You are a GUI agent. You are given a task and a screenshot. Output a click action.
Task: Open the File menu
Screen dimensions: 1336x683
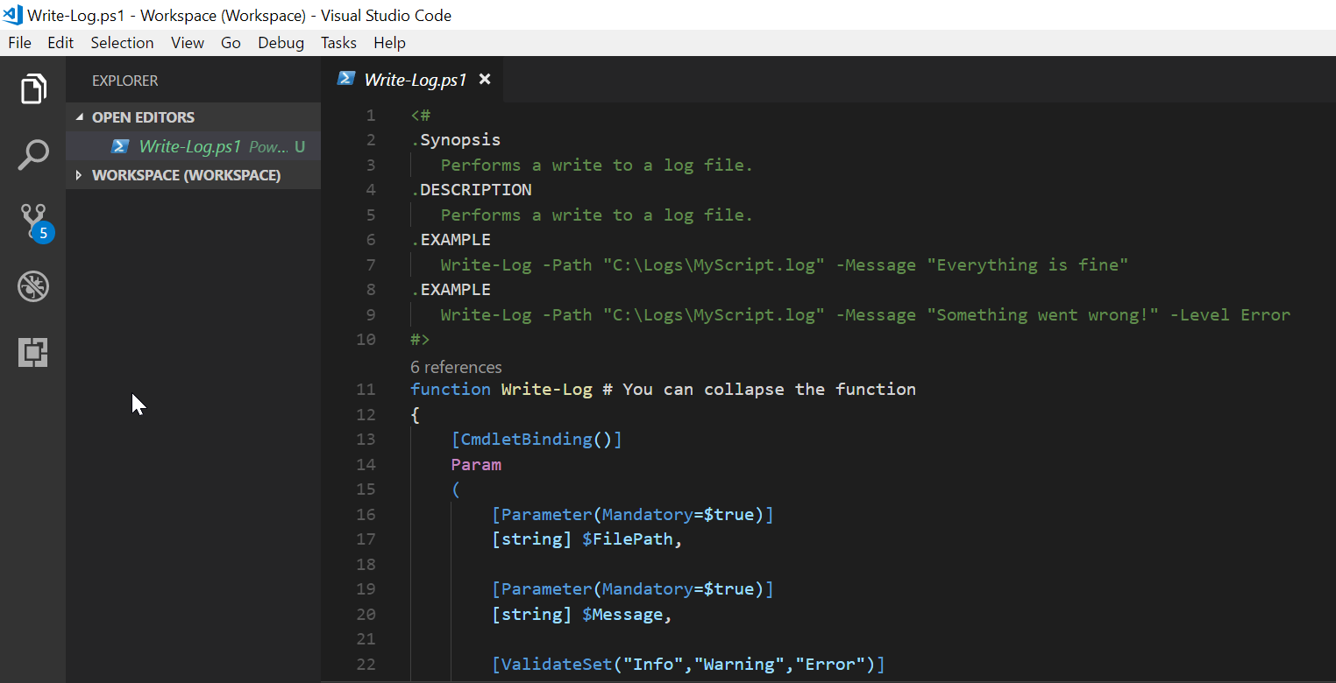point(19,43)
